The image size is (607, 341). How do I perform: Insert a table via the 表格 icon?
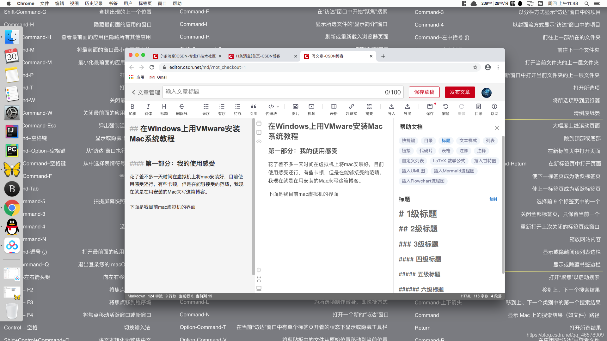[x=334, y=109]
